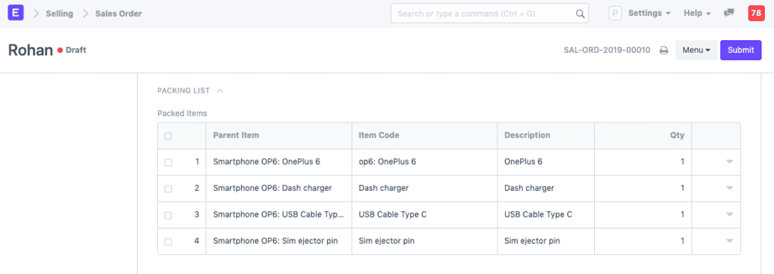This screenshot has width=774, height=274.
Task: Open the ERPNext home logo
Action: pyautogui.click(x=16, y=14)
